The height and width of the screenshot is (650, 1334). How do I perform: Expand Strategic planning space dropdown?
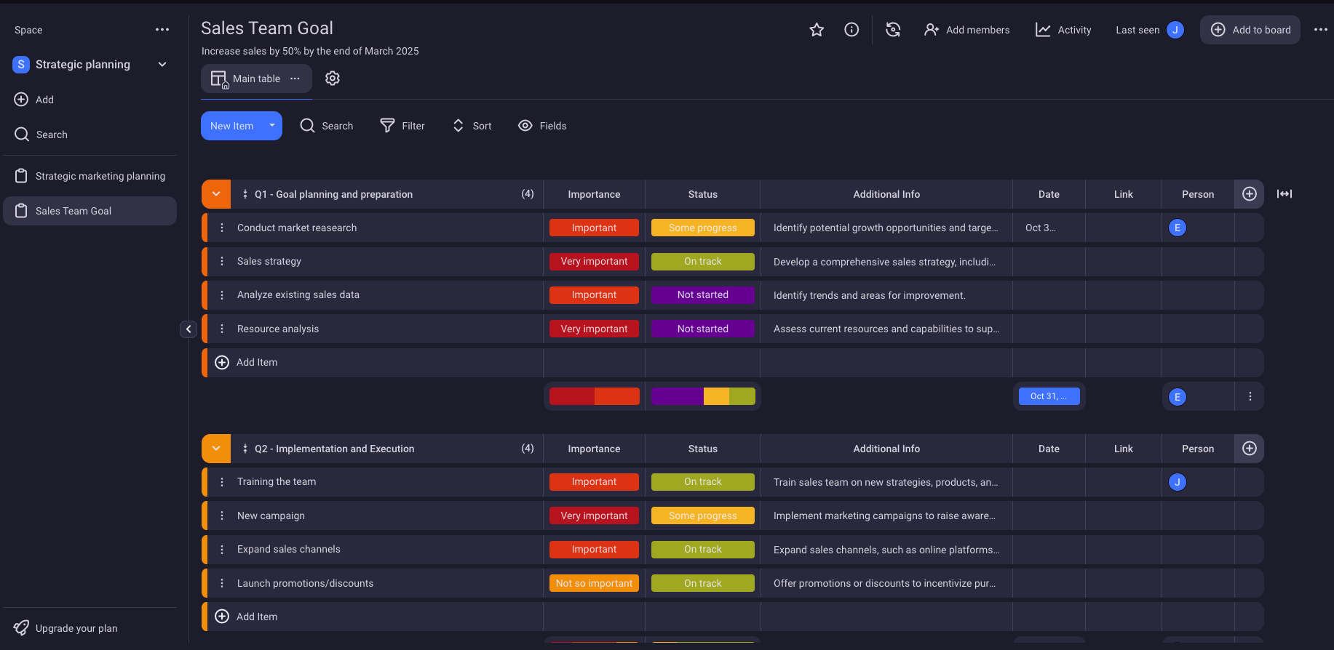[162, 65]
